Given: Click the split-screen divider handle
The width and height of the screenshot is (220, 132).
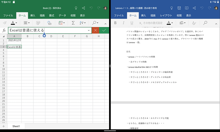Looking at the screenshot, I should pos(110,66).
